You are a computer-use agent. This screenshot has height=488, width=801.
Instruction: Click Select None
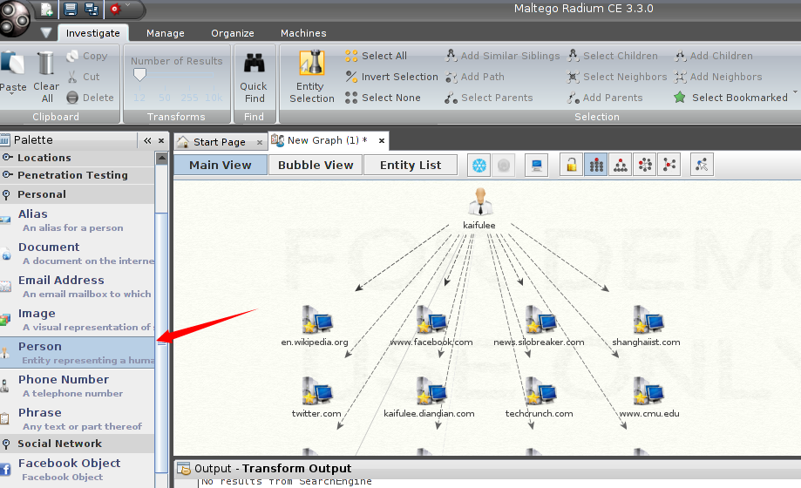pyautogui.click(x=383, y=97)
